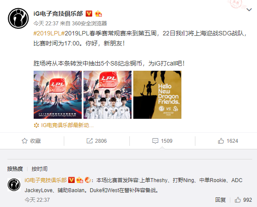Image resolution: width=257 pixels, height=207 pixels.
Task: Favorite the post with the 收藏 star
Action: [31, 141]
